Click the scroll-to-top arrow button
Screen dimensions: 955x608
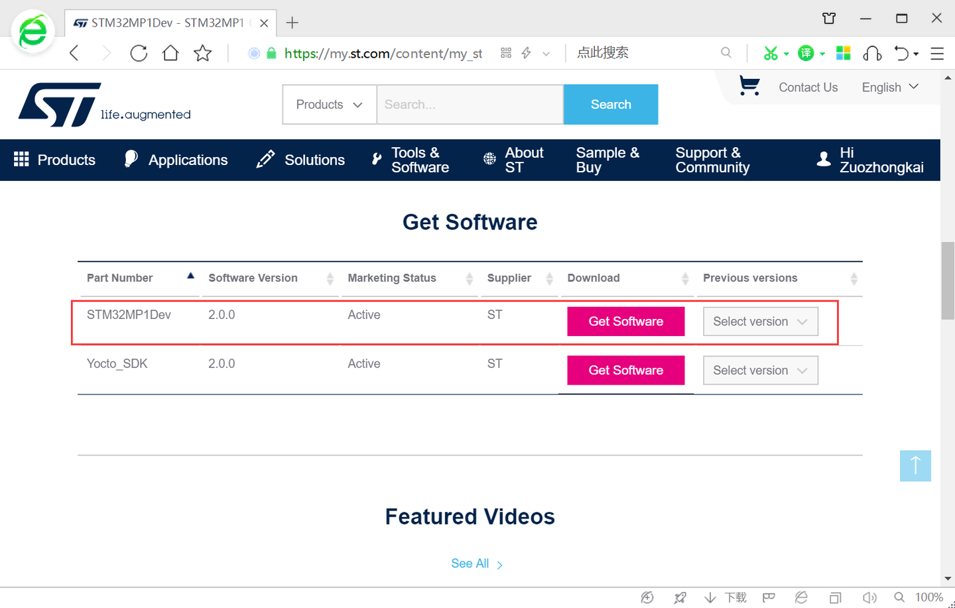(x=915, y=465)
